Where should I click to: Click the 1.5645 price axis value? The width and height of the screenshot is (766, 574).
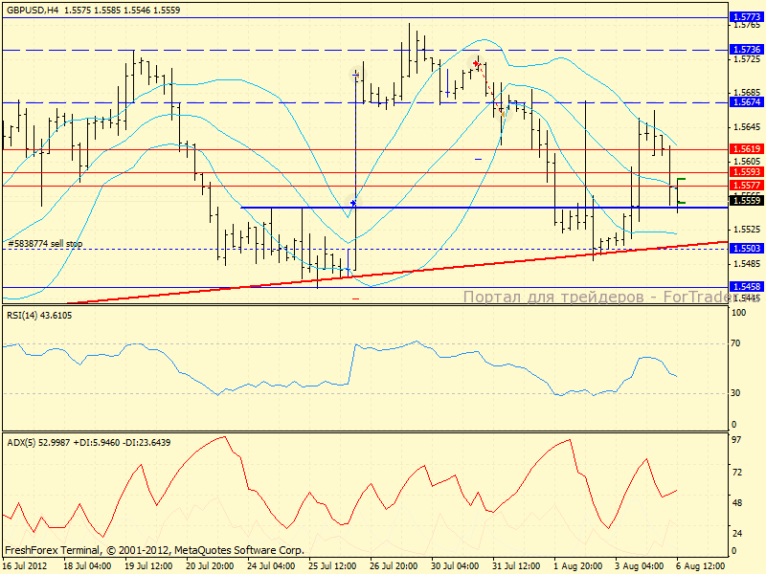click(x=747, y=127)
